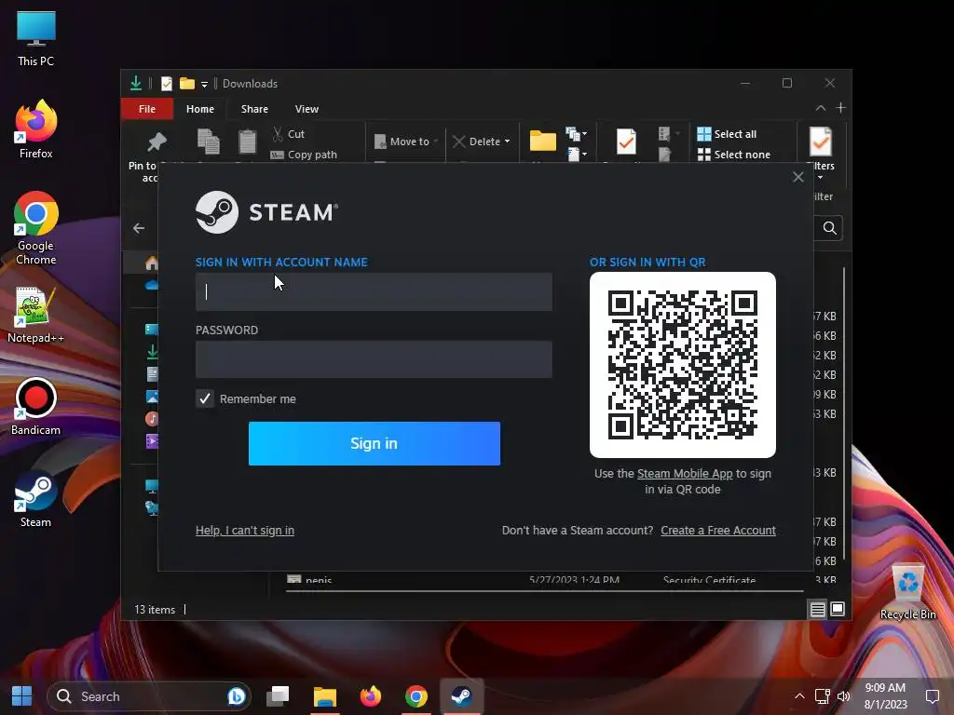Select Pictures icon in navigation pane
The width and height of the screenshot is (954, 715).
pyautogui.click(x=152, y=397)
